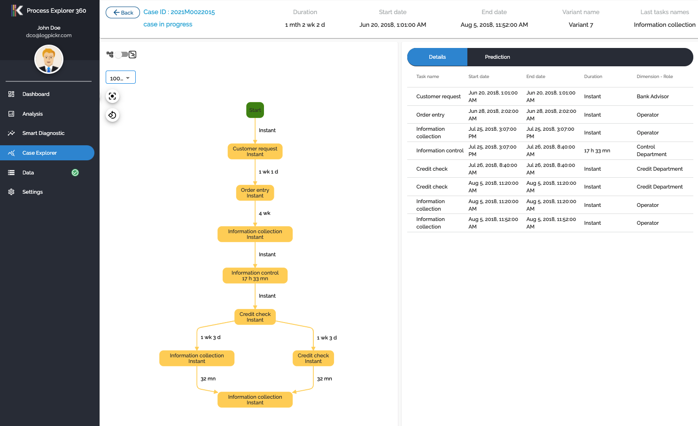Click the center-diagram focus icon
The height and width of the screenshot is (426, 698).
[112, 96]
